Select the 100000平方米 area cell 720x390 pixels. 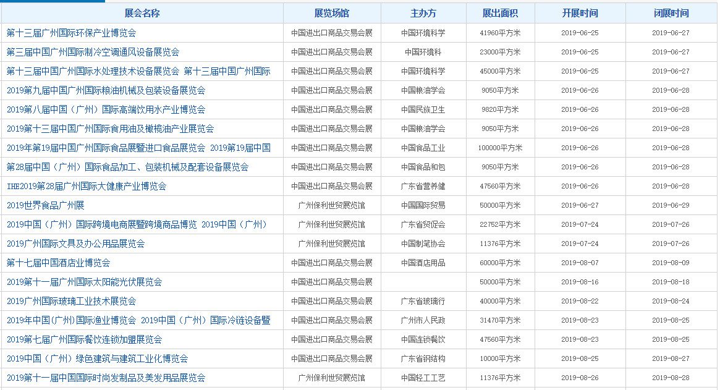coord(500,148)
